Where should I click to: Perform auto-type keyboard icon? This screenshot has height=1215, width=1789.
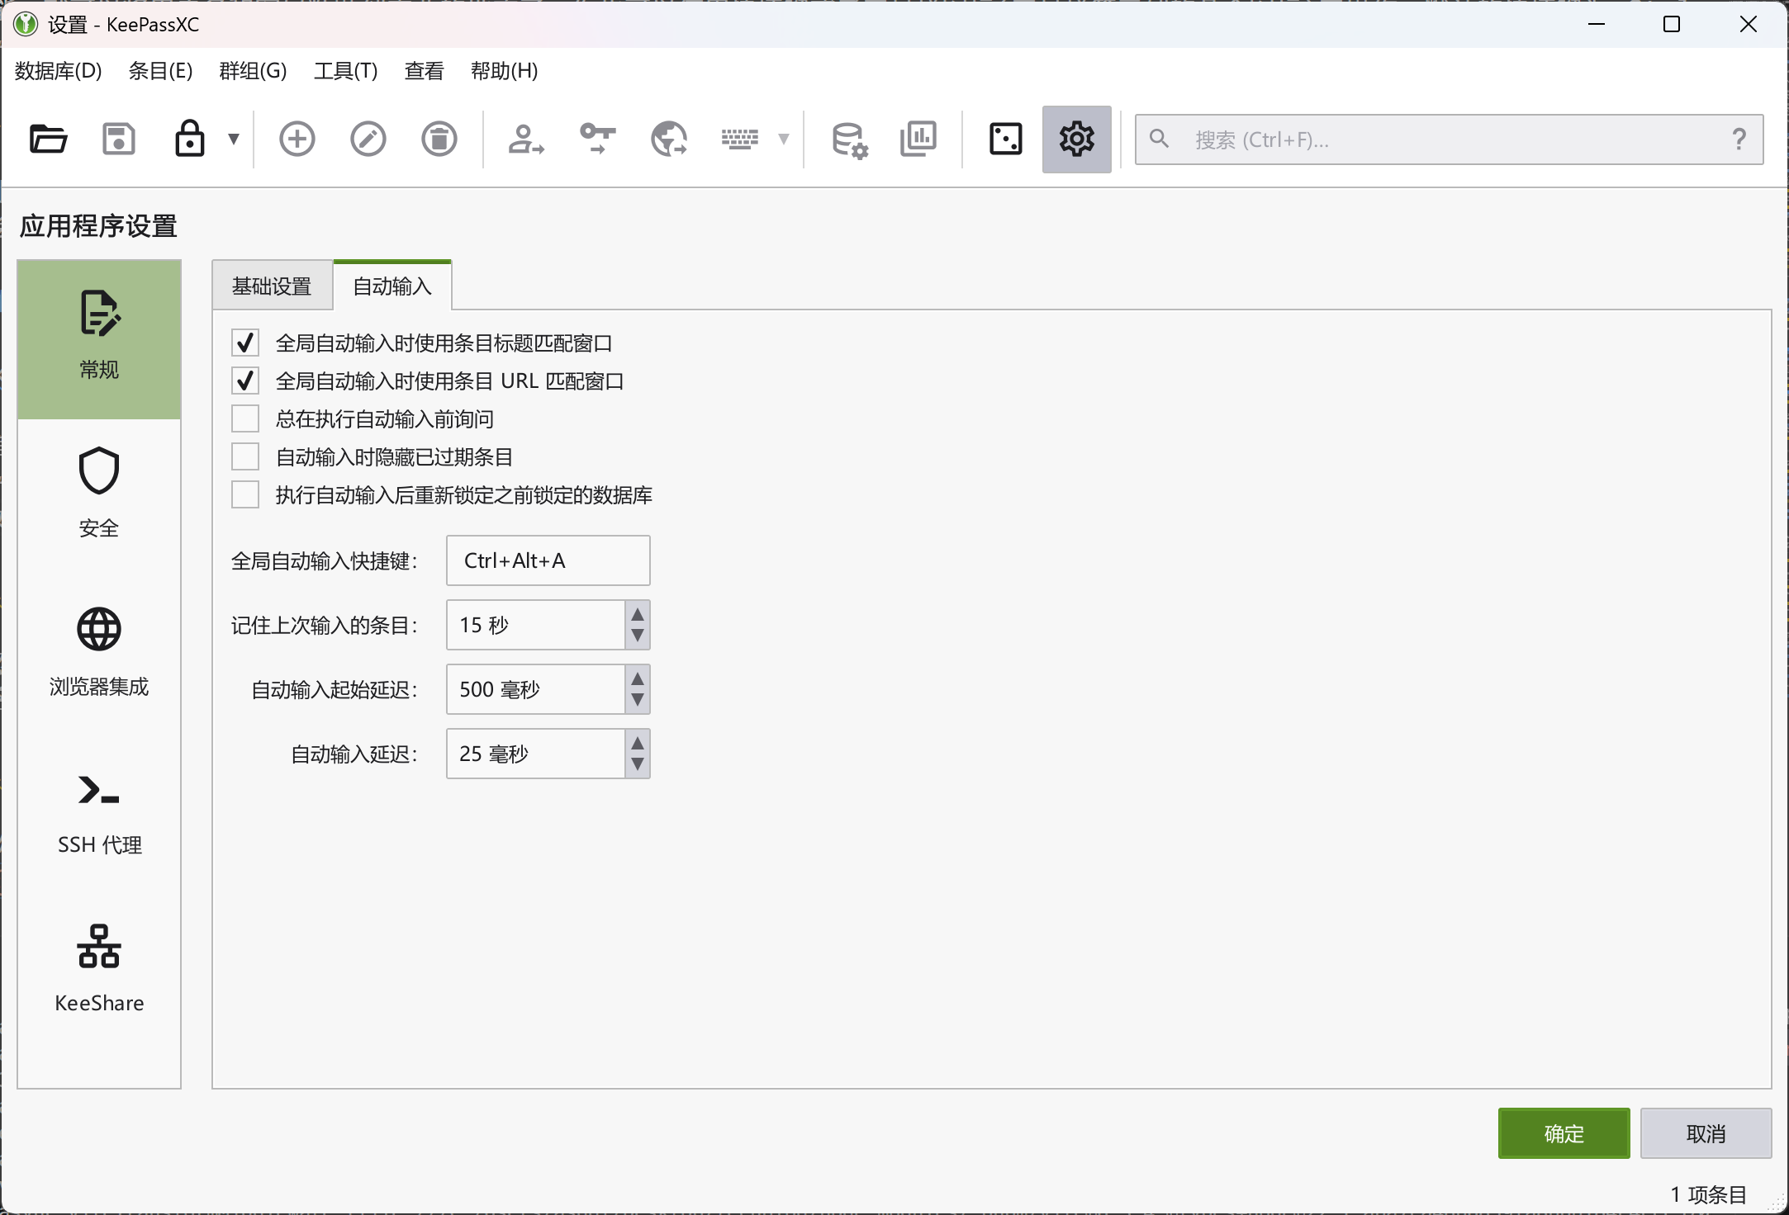click(740, 139)
